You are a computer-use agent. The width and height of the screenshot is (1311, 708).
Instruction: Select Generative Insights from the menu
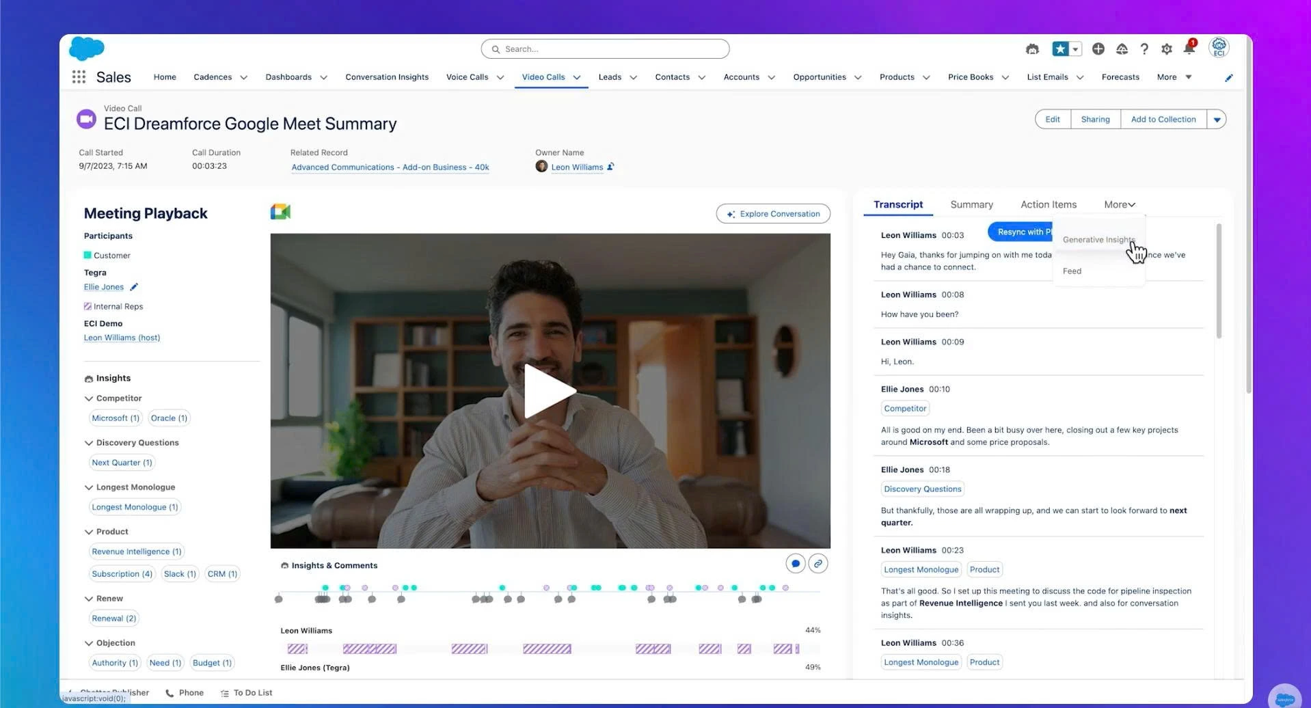coord(1098,239)
